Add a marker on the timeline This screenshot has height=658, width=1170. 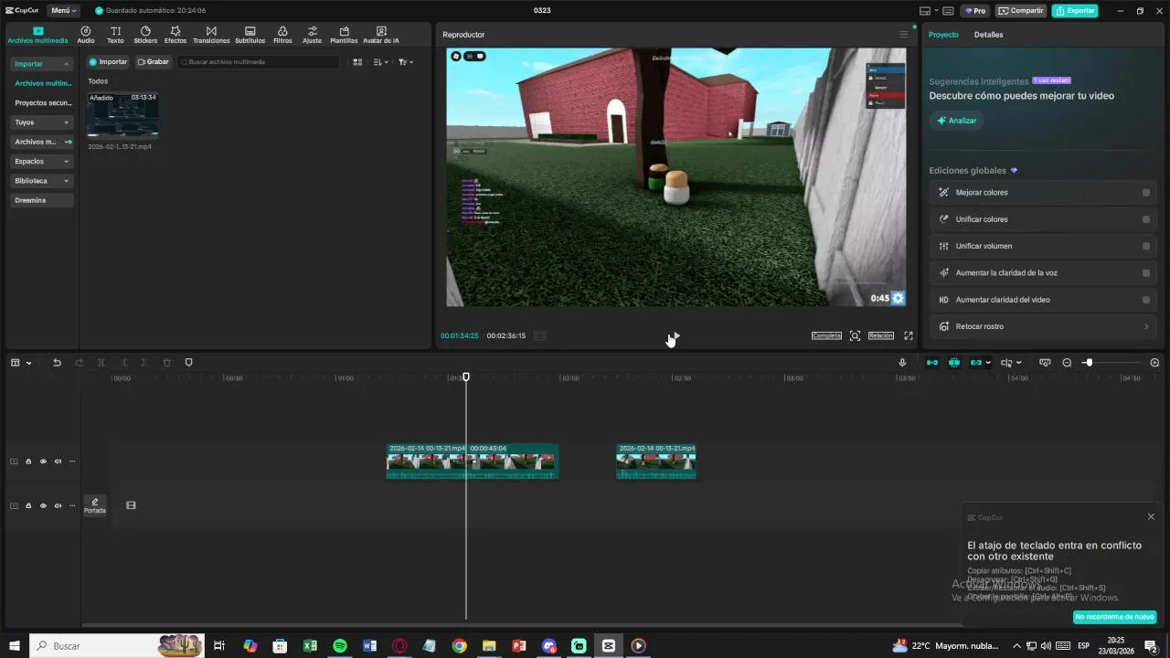point(189,363)
